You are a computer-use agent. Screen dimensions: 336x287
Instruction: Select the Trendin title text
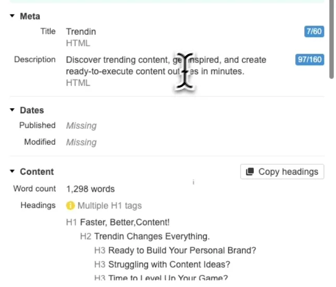81,32
